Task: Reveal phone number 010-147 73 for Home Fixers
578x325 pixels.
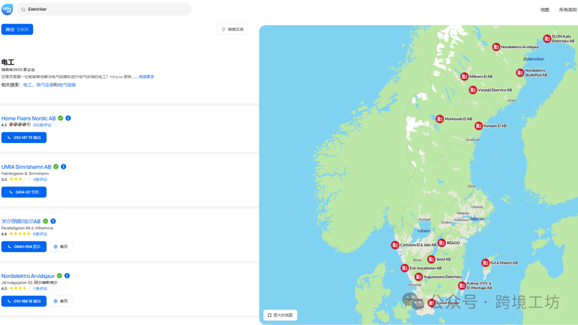Action: (24, 138)
